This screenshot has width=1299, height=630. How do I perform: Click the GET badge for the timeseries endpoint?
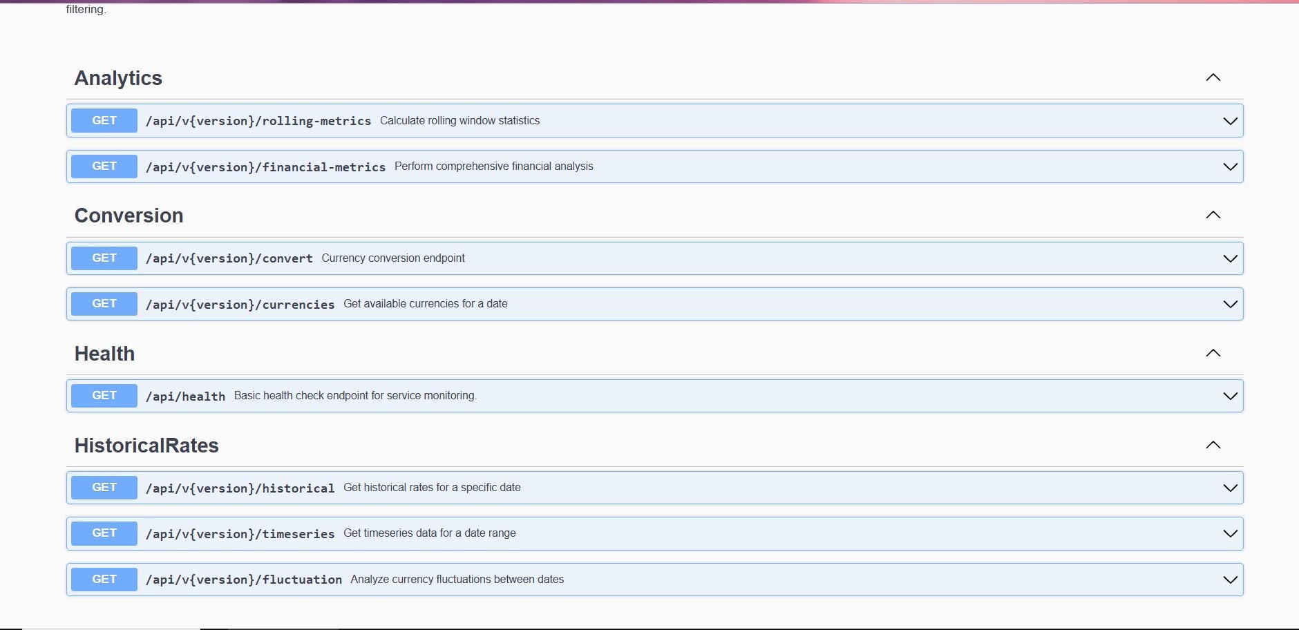(104, 533)
